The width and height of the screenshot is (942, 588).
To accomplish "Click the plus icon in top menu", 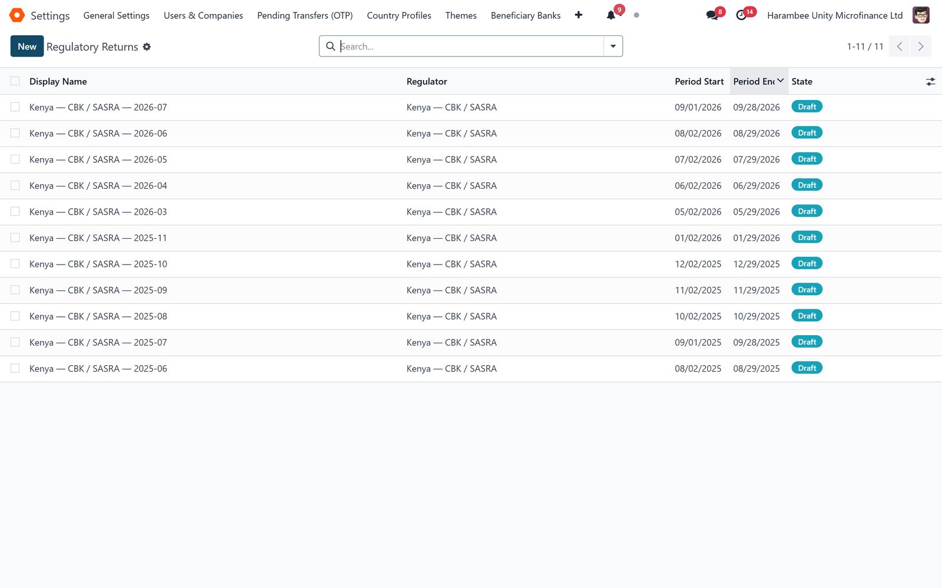I will [x=579, y=15].
